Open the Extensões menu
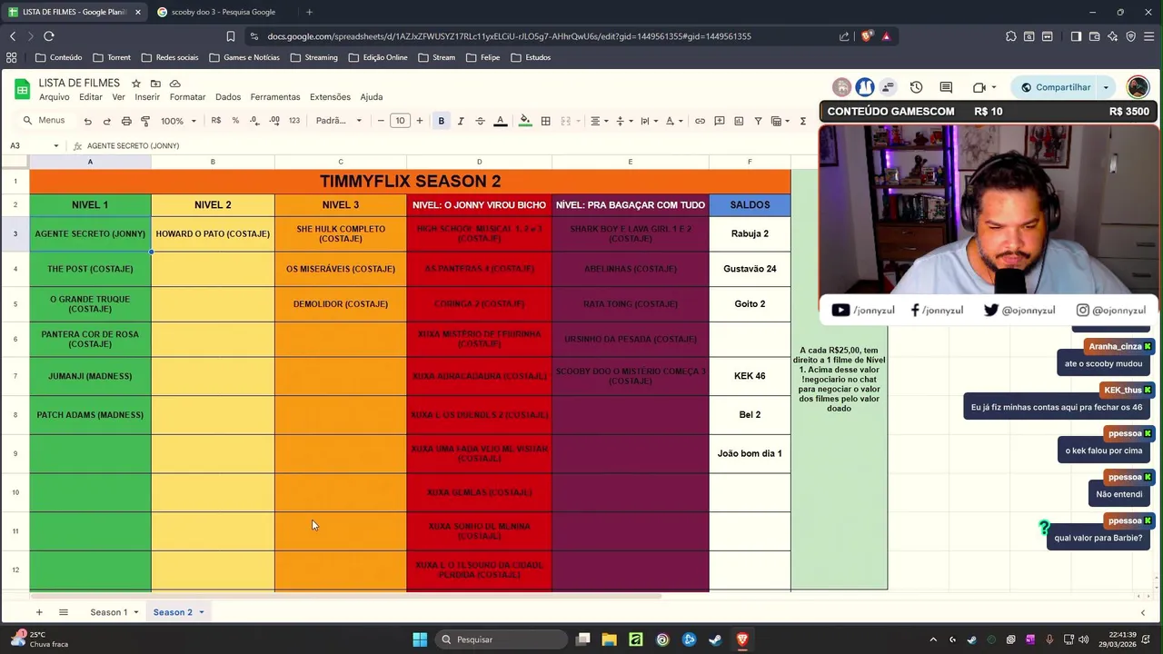 tap(330, 97)
